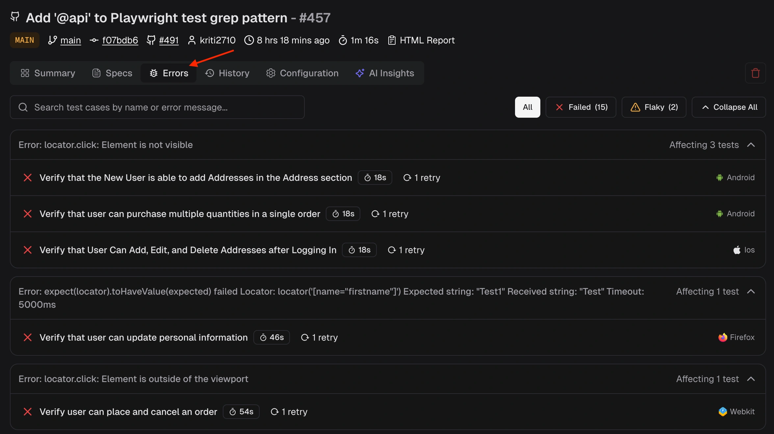
Task: Click the test case search field
Action: point(157,107)
